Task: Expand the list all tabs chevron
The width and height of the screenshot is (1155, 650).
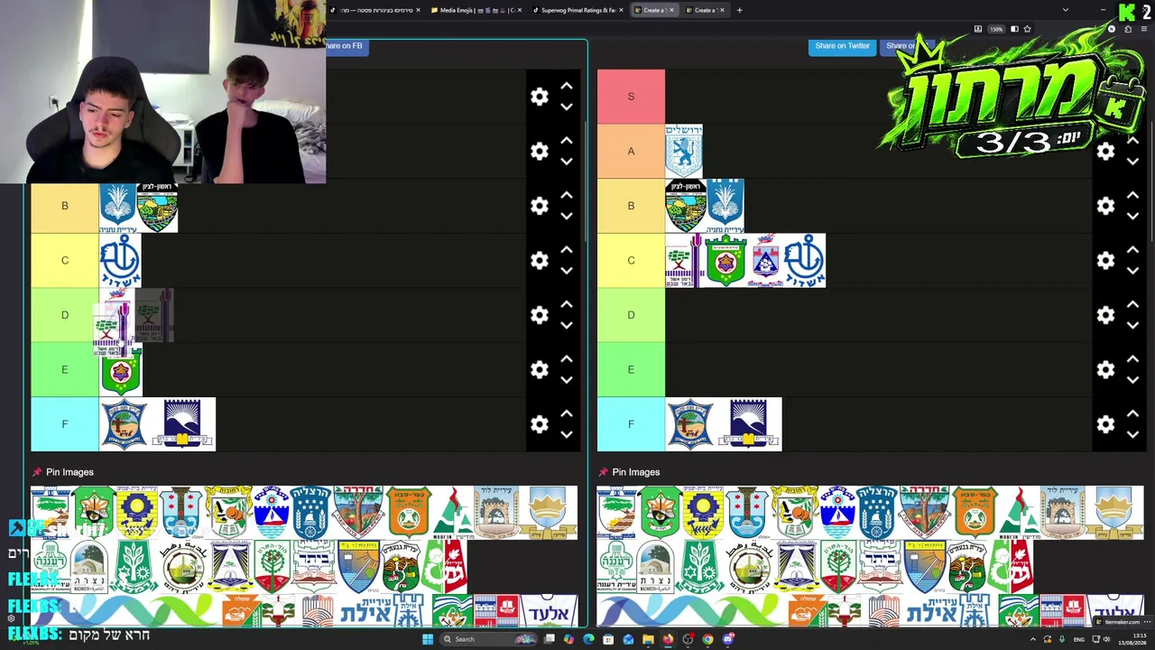Action: [1066, 10]
